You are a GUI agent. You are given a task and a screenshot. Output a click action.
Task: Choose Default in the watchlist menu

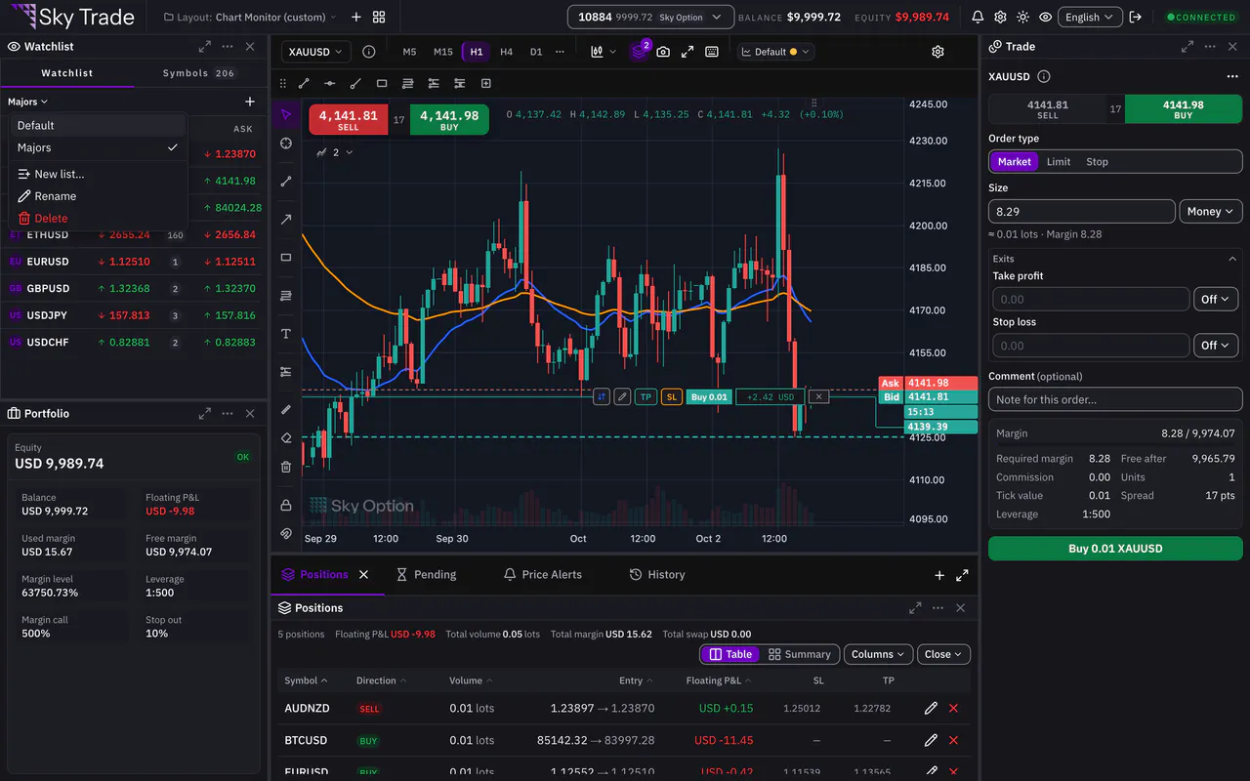(98, 125)
